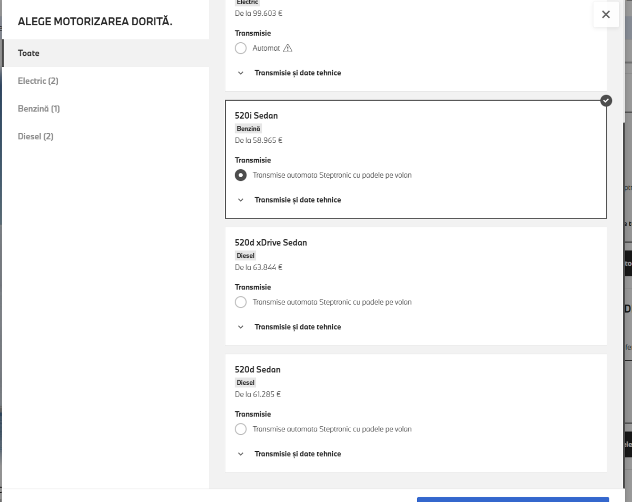Click the warning triangle beside Automat
Viewport: 632px width, 502px height.
(288, 49)
